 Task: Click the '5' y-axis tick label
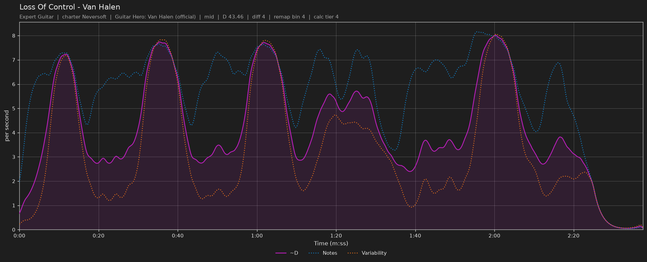point(14,109)
